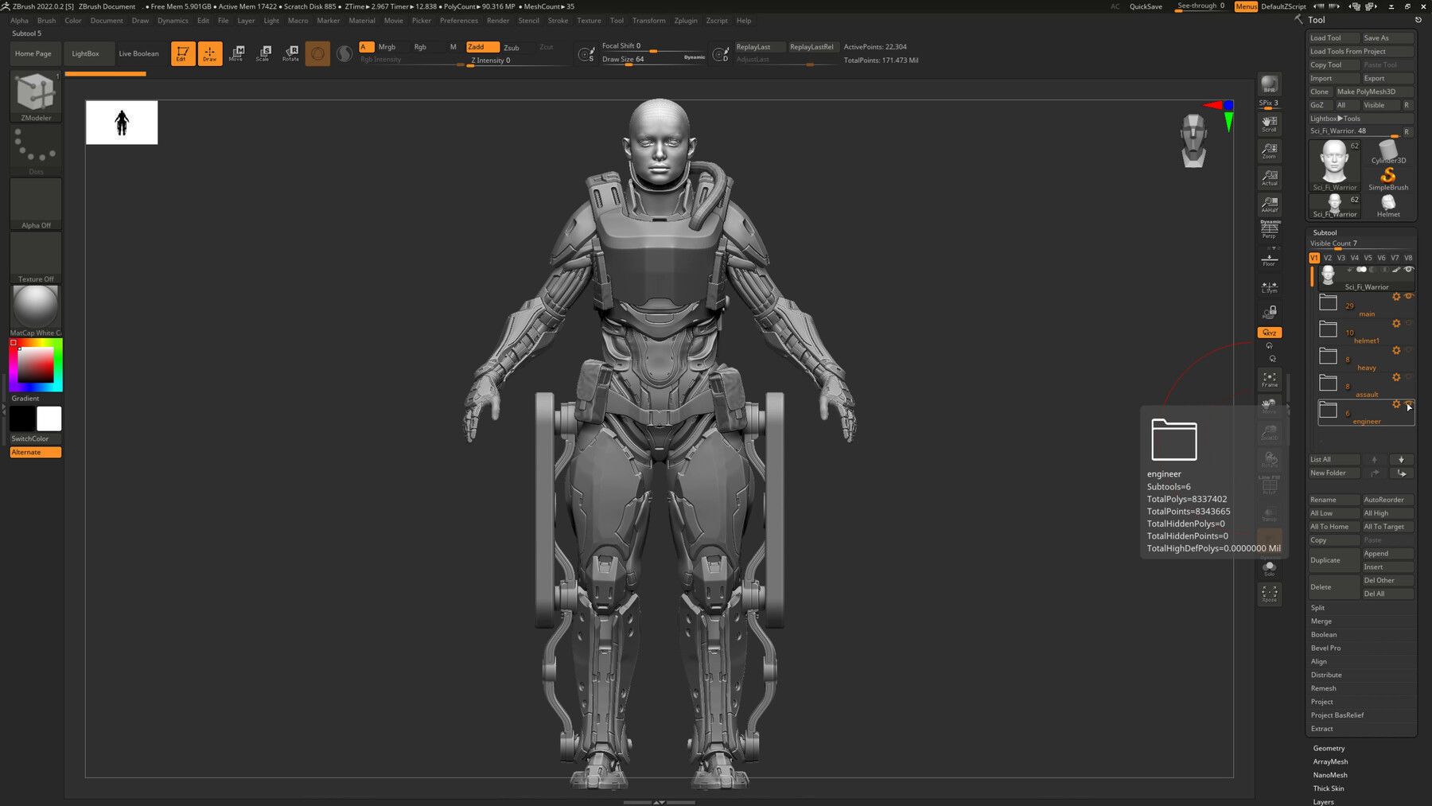Click the Actual size icon
Viewport: 1432px width, 806px height.
click(1269, 178)
